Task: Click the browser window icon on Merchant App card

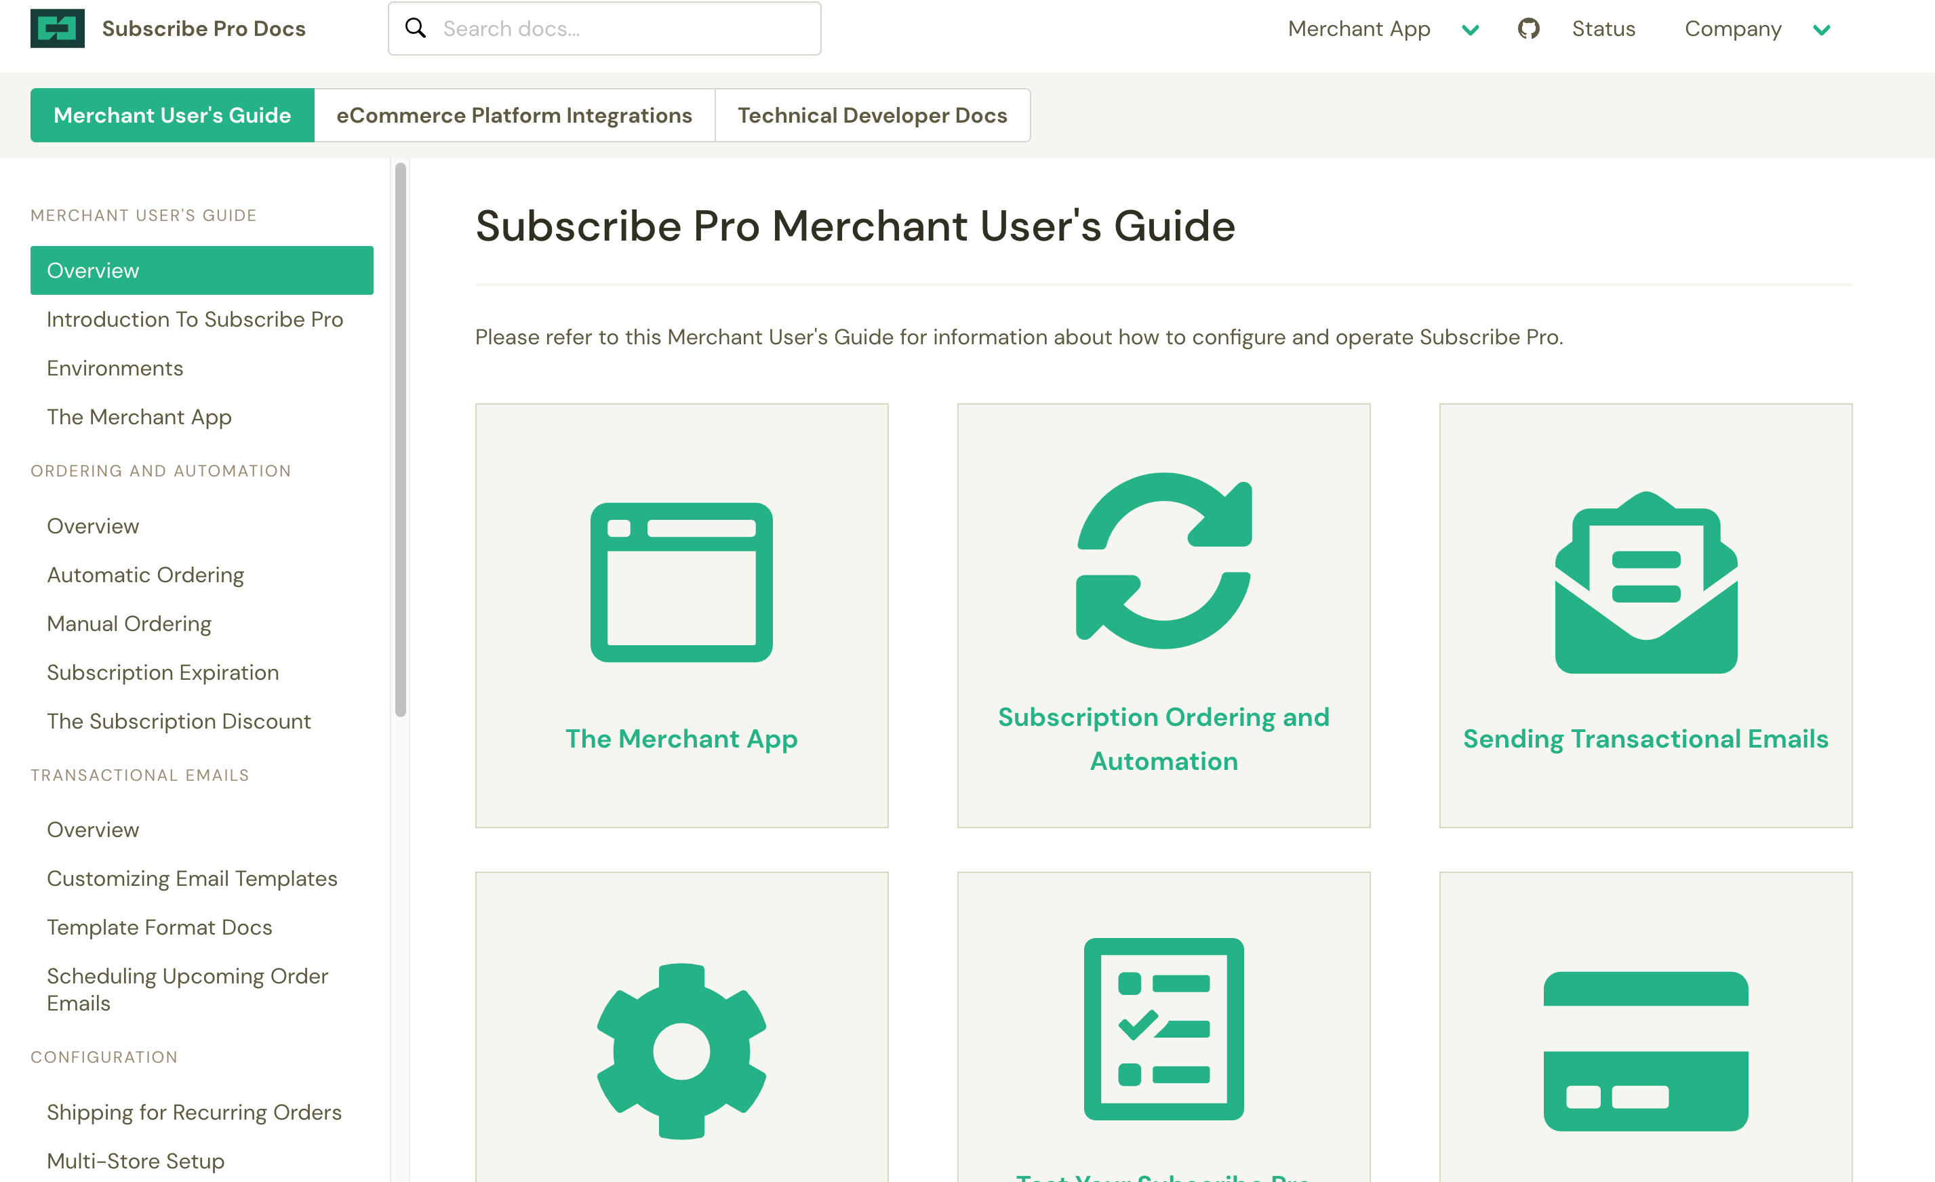Action: 681,582
